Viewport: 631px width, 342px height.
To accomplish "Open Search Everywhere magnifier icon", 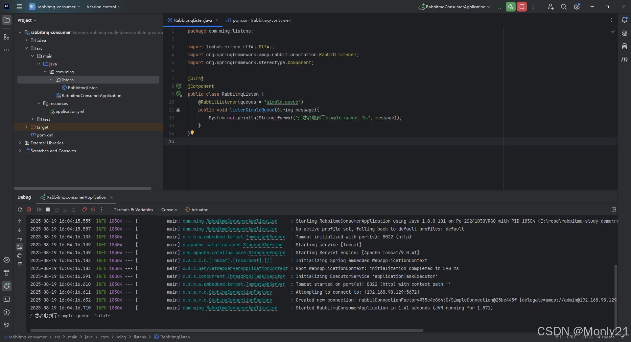I will [564, 7].
